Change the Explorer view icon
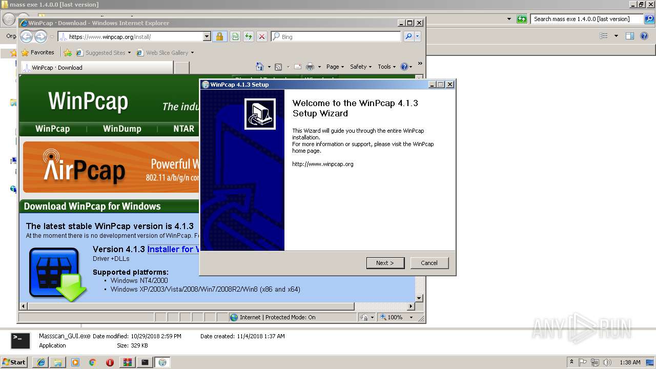The height and width of the screenshot is (369, 656). [x=604, y=36]
